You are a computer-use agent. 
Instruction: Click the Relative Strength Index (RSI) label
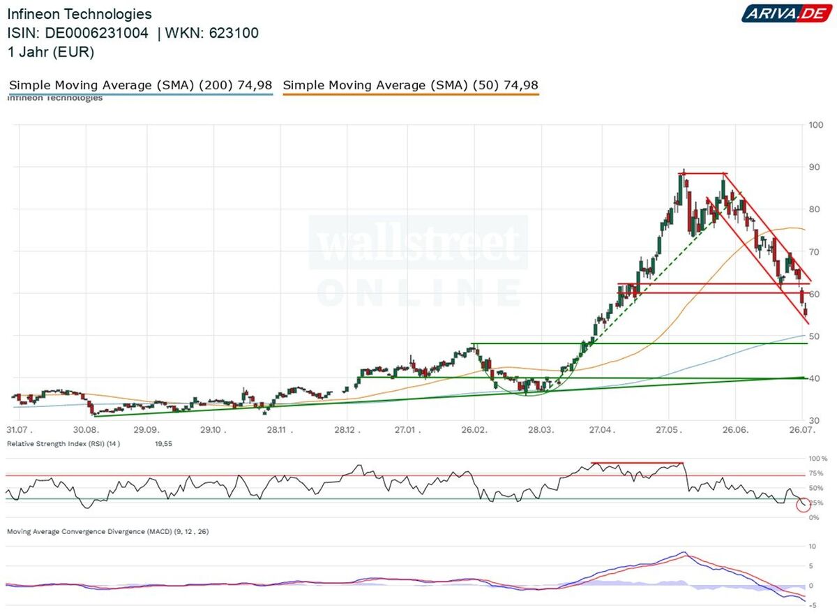pos(63,443)
